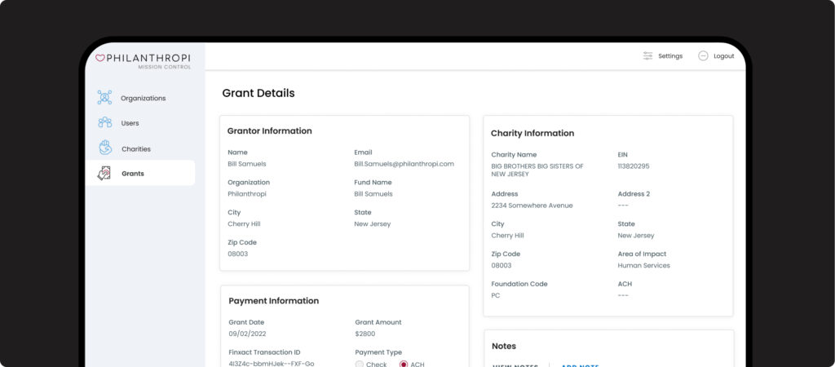Screen dimensions: 835x367
Task: Open the Charities menu label
Action: click(x=135, y=149)
